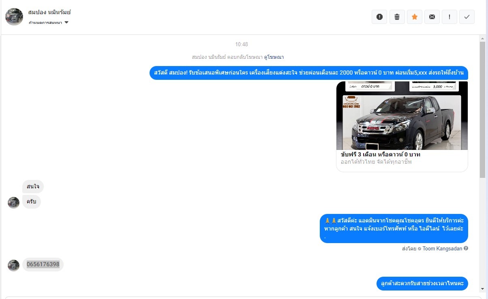Mark conversation unread via envelope icon
The height and width of the screenshot is (299, 488).
click(x=432, y=17)
